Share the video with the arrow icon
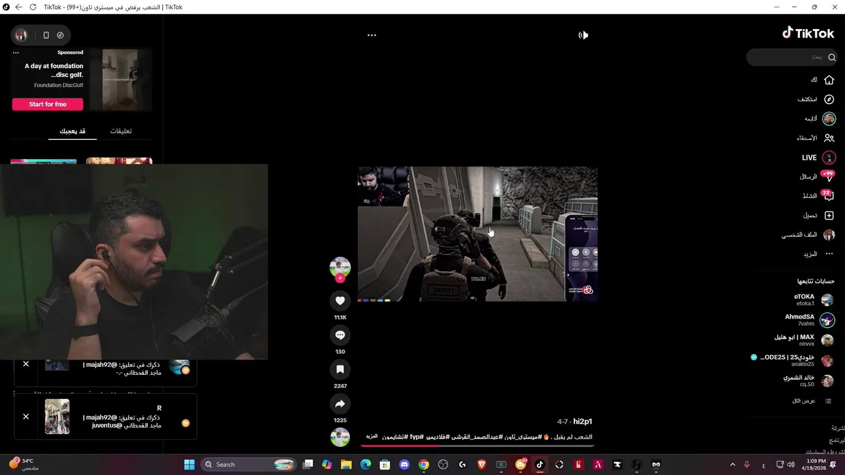The width and height of the screenshot is (845, 475). (x=340, y=404)
